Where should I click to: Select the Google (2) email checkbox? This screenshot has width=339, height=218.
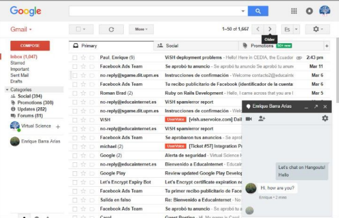[75, 156]
